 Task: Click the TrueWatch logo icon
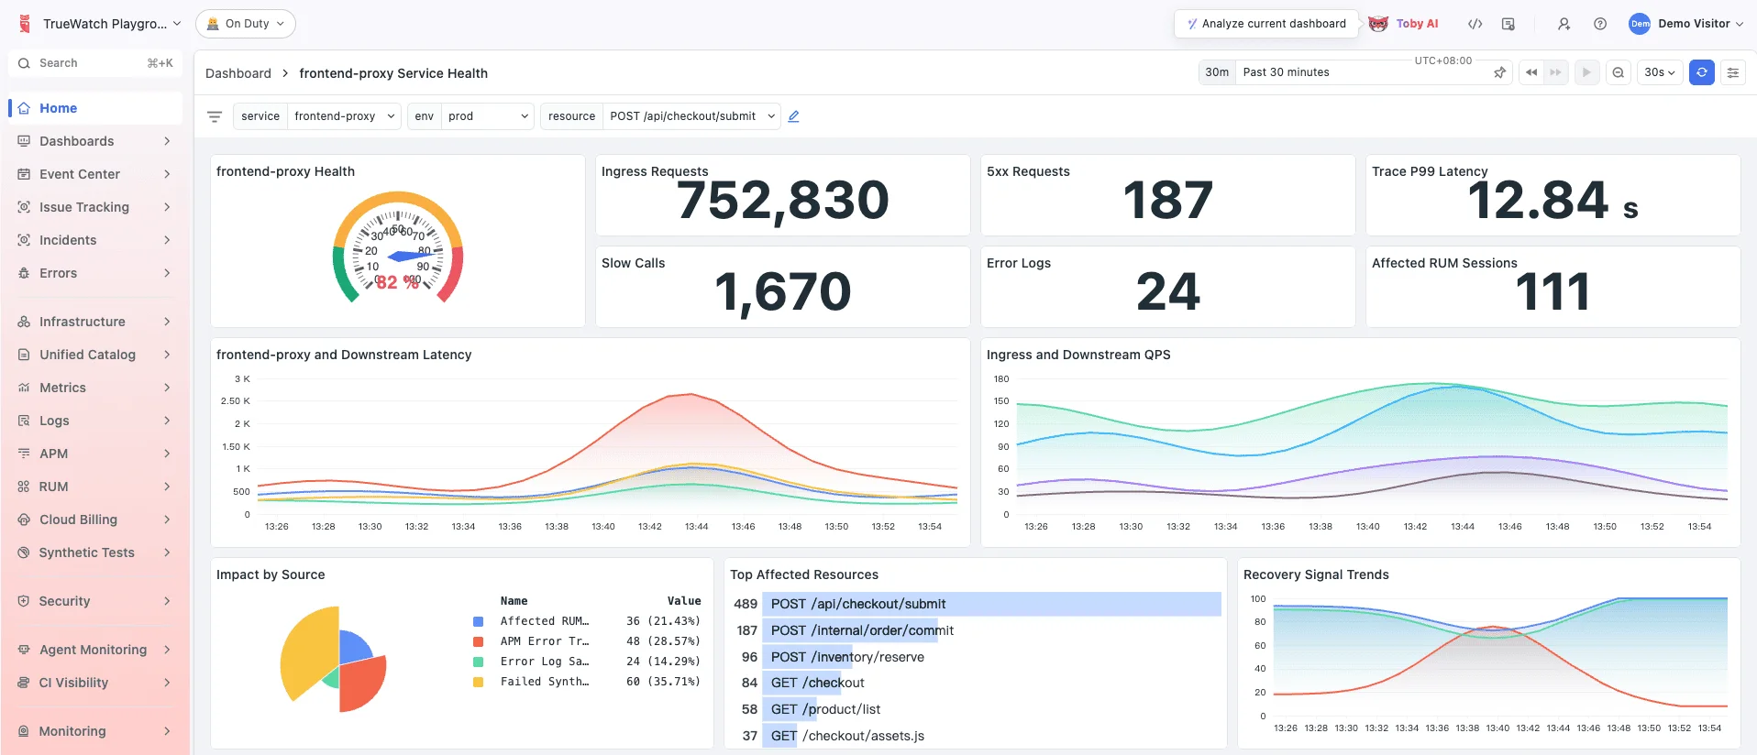(x=25, y=24)
